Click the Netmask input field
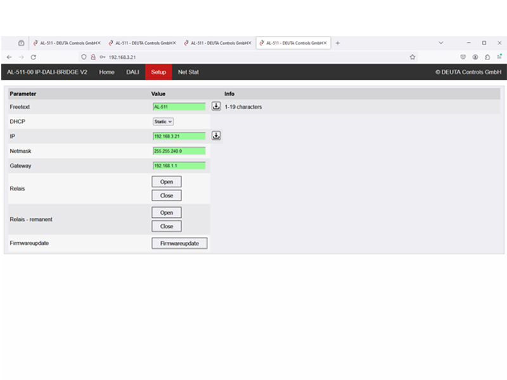Image resolution: width=507 pixels, height=380 pixels. point(179,151)
